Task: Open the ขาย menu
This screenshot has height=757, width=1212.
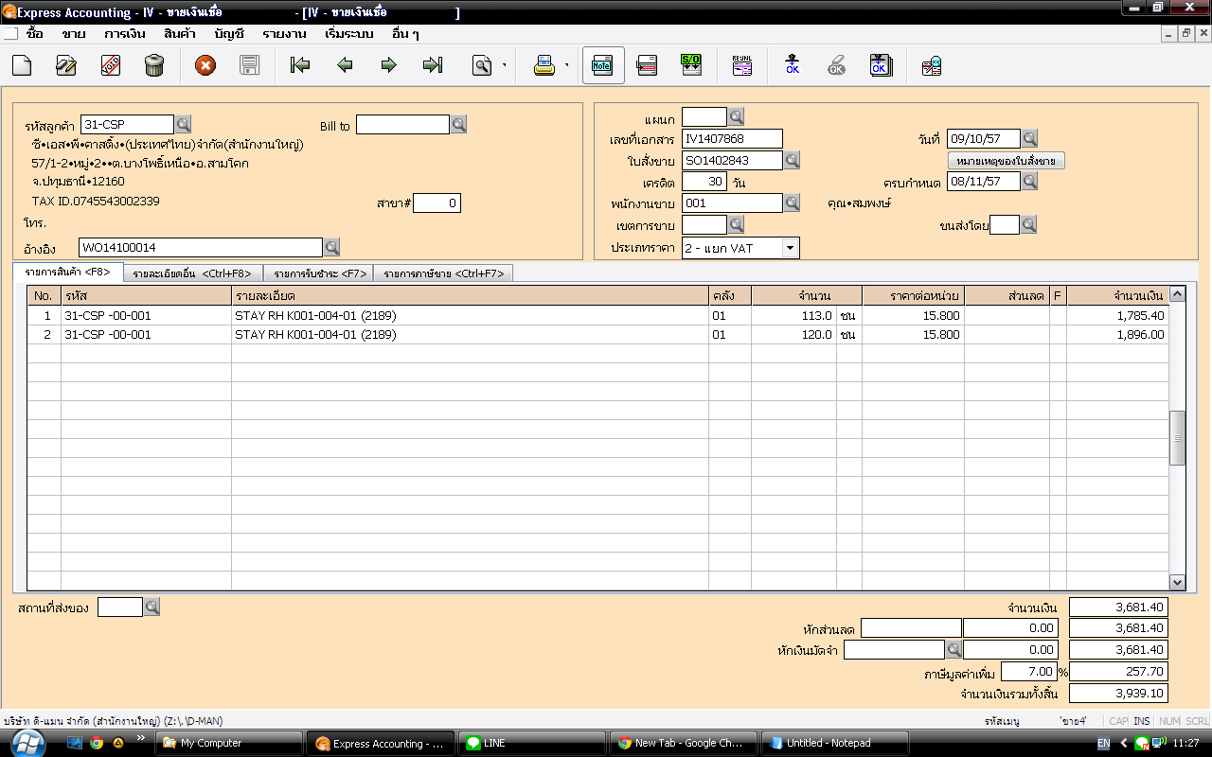Action: 74,33
